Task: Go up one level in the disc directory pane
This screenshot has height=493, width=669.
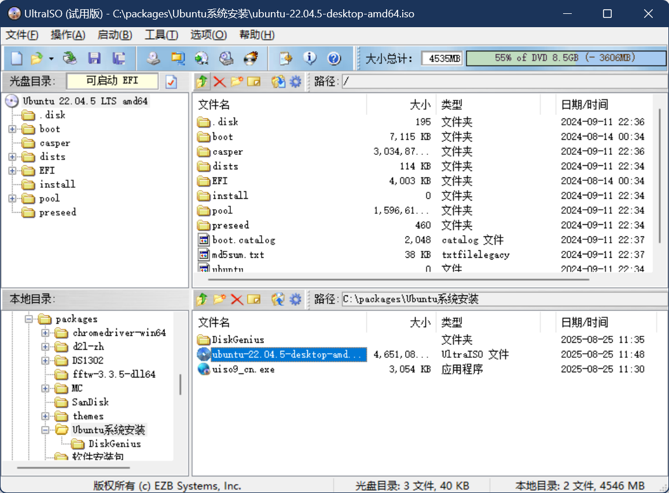Action: point(202,81)
